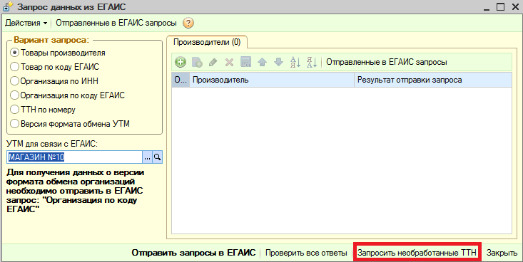Choose ТТН по номеру radio option
This screenshot has height=262, width=523.
43,110
